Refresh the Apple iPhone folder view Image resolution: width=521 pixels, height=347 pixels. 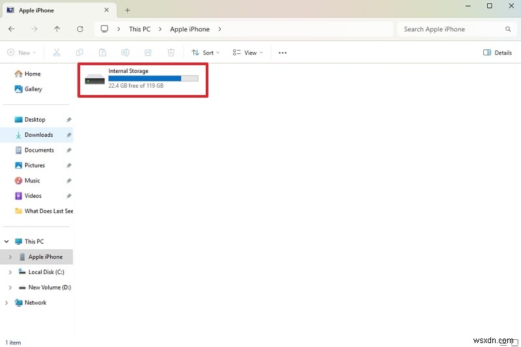tap(80, 29)
